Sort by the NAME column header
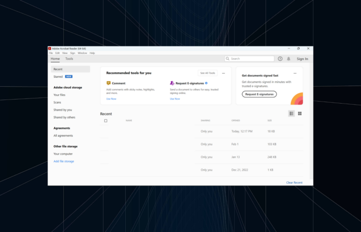Screen dimensions: 361x232 pos(129,121)
